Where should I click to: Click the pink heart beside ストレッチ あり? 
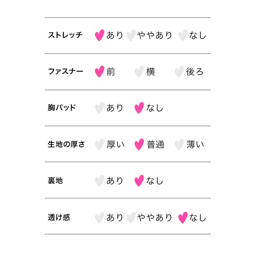tap(99, 35)
